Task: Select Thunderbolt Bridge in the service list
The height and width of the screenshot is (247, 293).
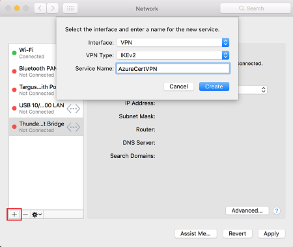Action: tap(46, 127)
